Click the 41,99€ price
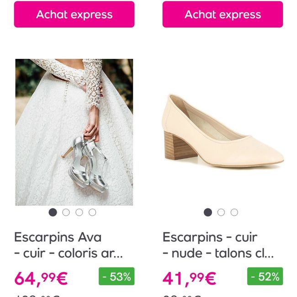This screenshot has width=297, height=297. pyautogui.click(x=189, y=278)
